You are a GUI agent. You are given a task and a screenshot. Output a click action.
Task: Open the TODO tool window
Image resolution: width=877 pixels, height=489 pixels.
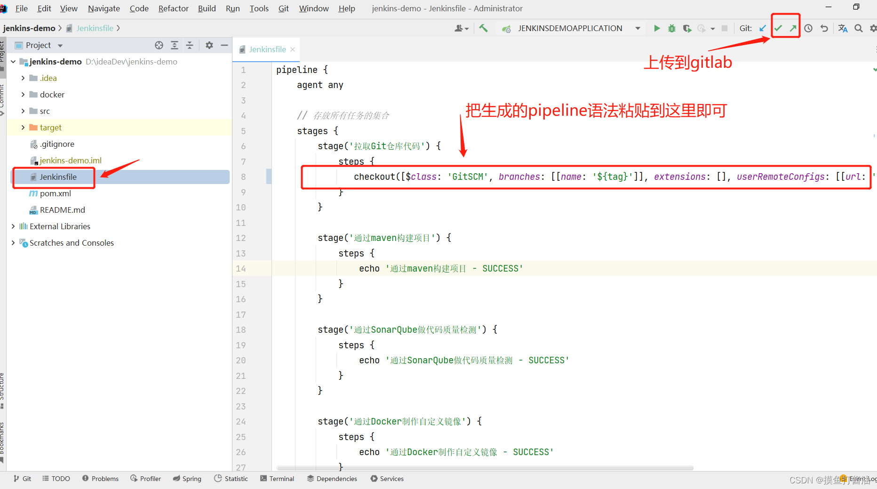pos(56,479)
